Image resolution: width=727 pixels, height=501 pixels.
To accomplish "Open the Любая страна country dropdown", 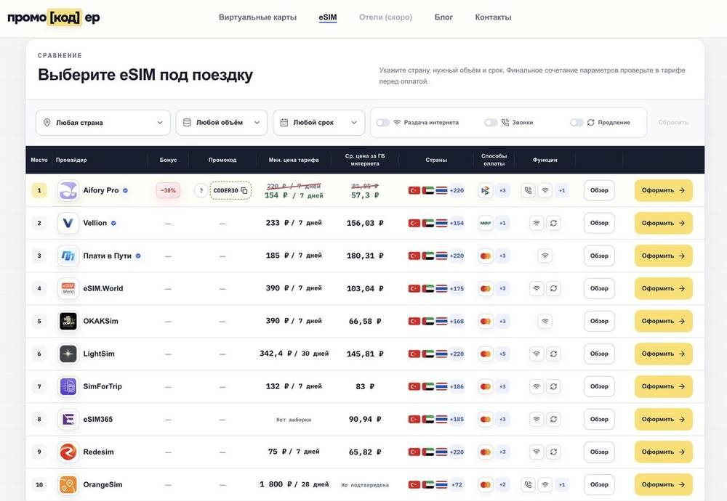I will (103, 123).
